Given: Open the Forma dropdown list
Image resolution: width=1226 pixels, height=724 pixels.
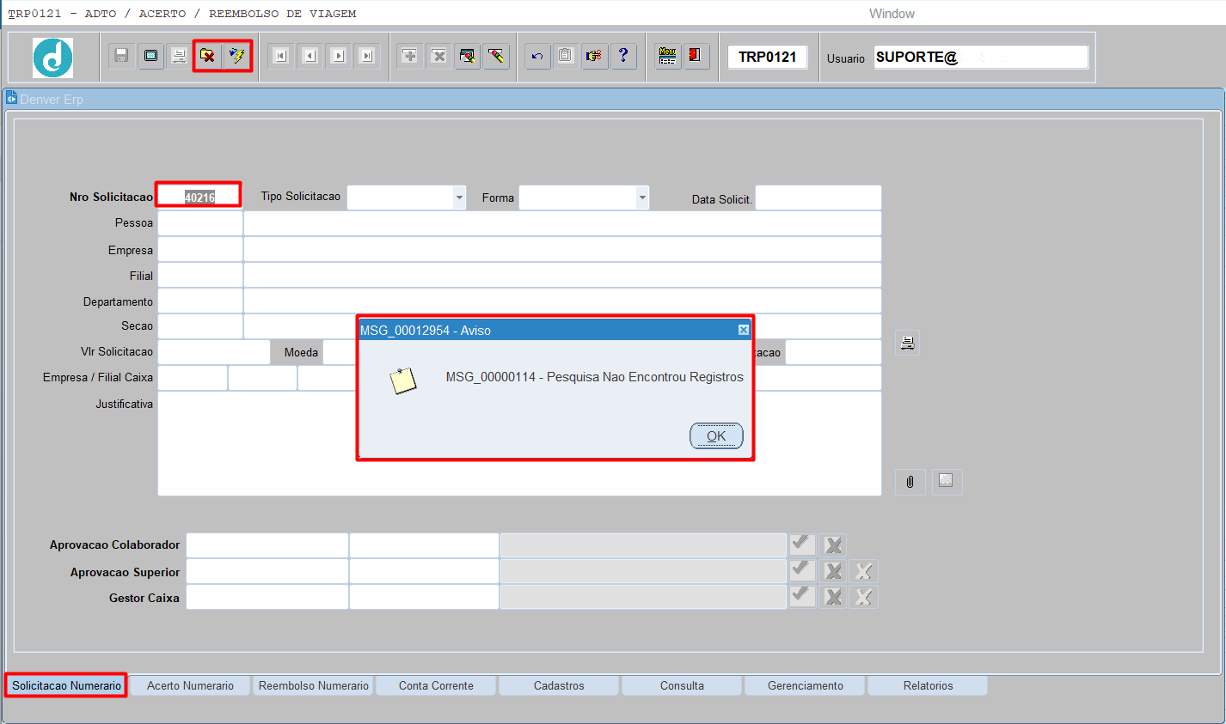Looking at the screenshot, I should pyautogui.click(x=642, y=198).
